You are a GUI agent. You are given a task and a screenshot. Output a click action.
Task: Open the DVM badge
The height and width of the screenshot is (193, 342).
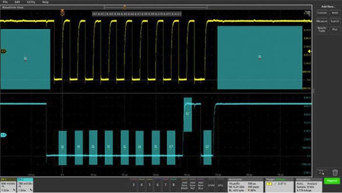(211, 185)
